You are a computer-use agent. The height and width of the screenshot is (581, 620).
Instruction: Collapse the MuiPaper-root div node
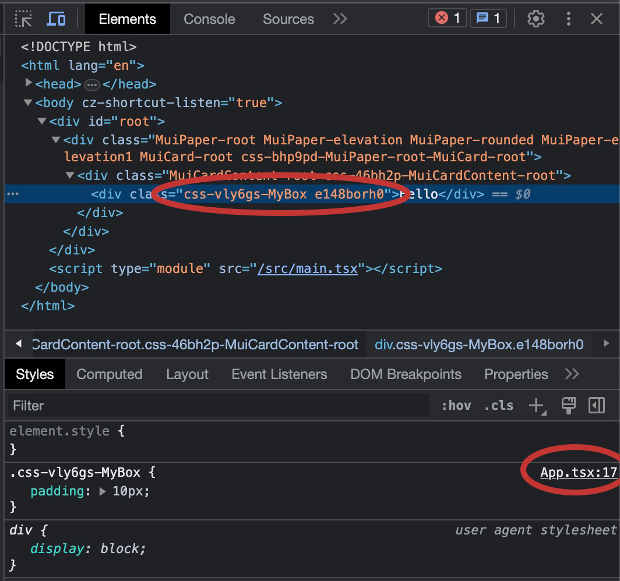coord(56,139)
